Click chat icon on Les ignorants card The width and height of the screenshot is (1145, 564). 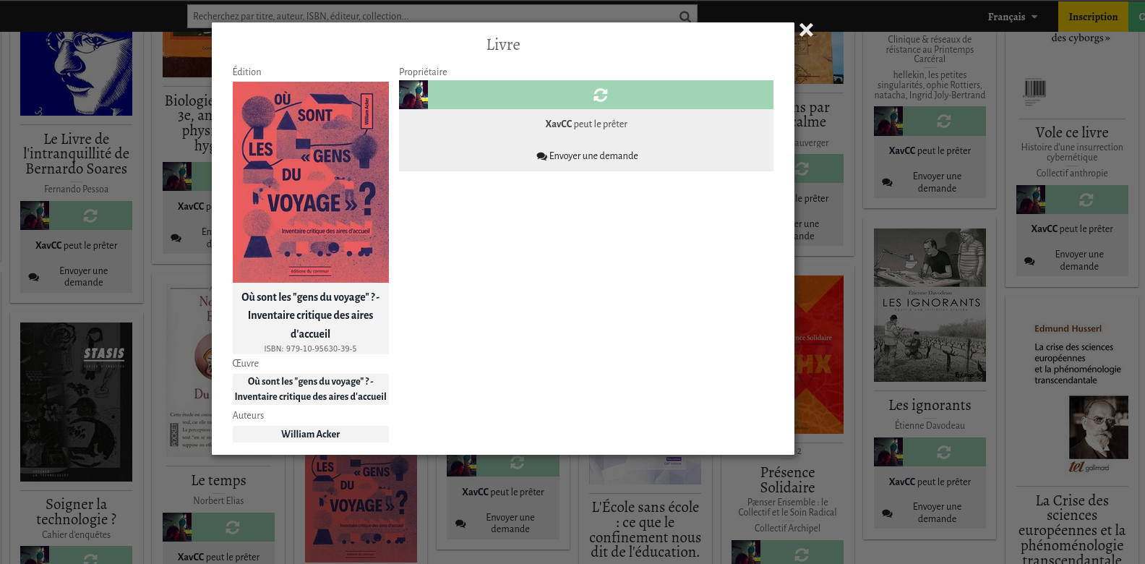pyautogui.click(x=887, y=513)
